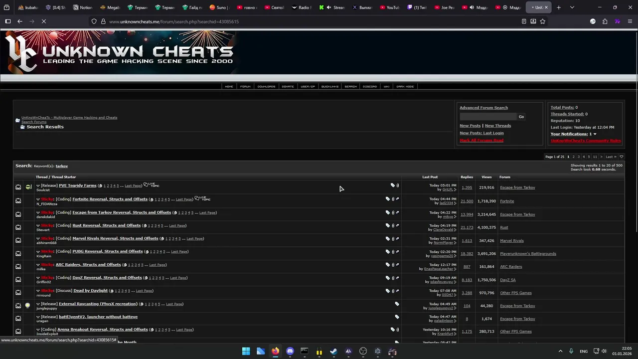
Task: Click the UnKnoWnCheaTs logo banner
Action: (120, 52)
